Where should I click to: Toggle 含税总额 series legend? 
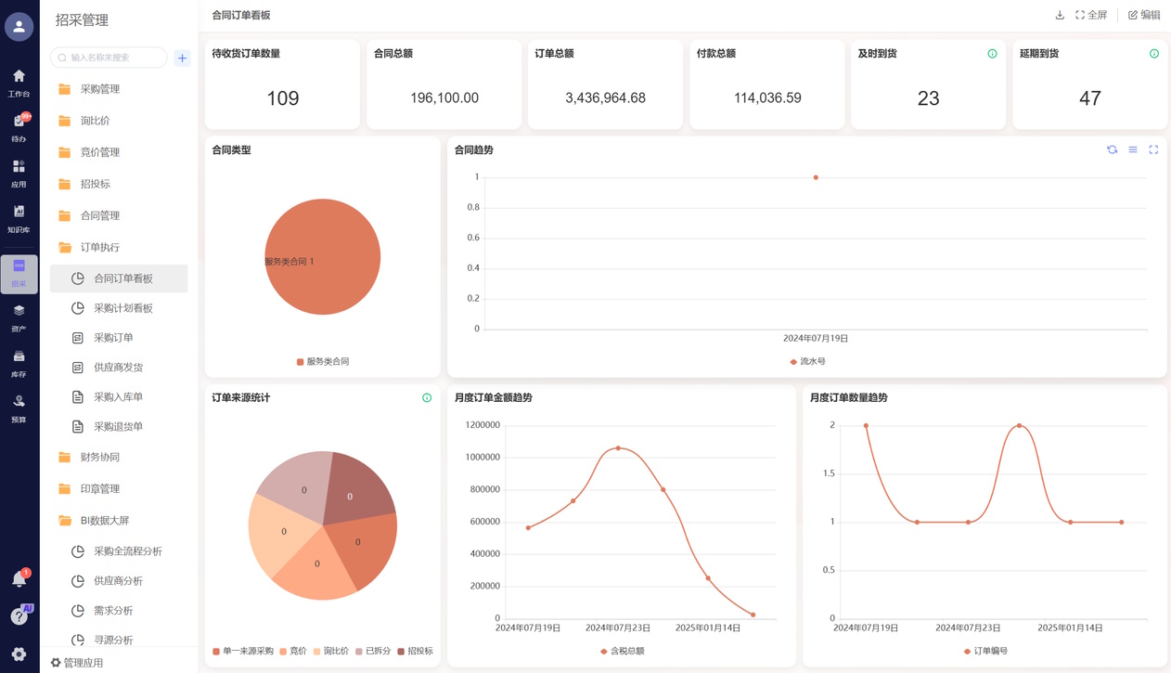point(622,652)
